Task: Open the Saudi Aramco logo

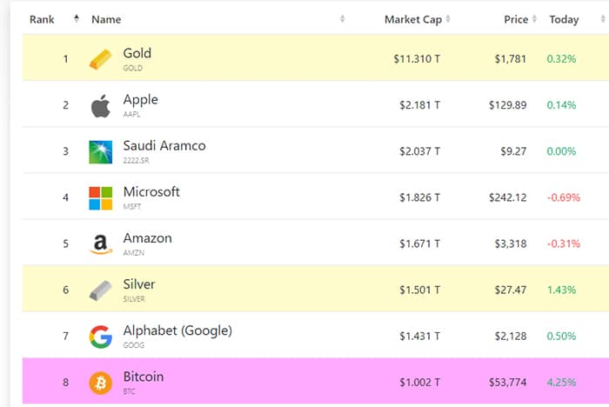Action: coord(101,152)
